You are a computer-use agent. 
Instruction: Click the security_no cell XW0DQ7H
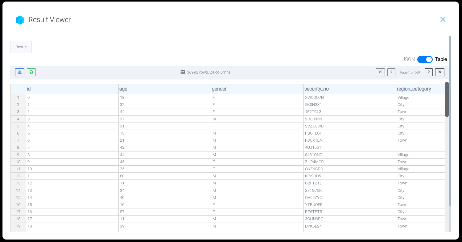pos(314,98)
